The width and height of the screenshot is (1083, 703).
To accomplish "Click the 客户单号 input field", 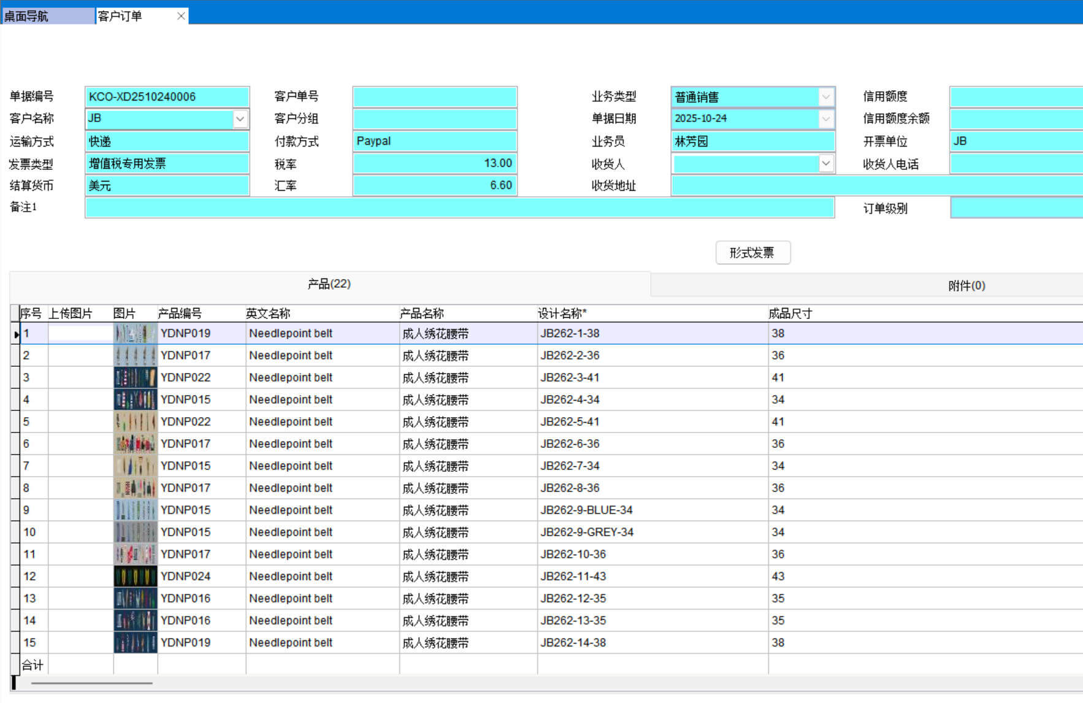I will (x=435, y=97).
